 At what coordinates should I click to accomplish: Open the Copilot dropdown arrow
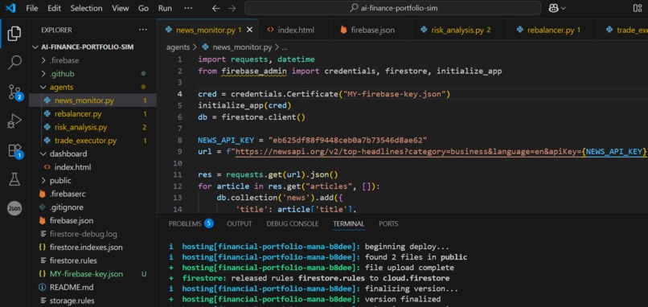(564, 8)
